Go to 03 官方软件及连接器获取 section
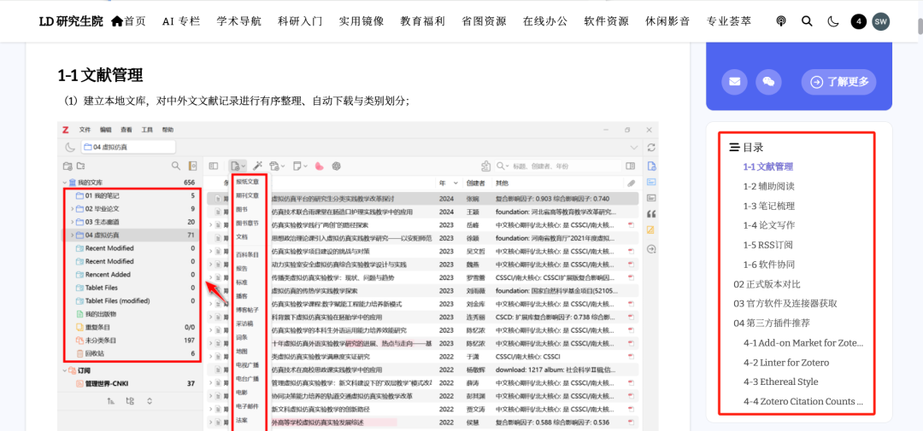The height and width of the screenshot is (431, 923). click(x=785, y=303)
